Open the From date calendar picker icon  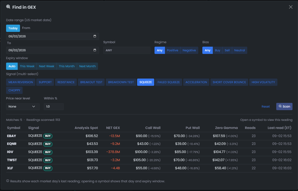95,36
